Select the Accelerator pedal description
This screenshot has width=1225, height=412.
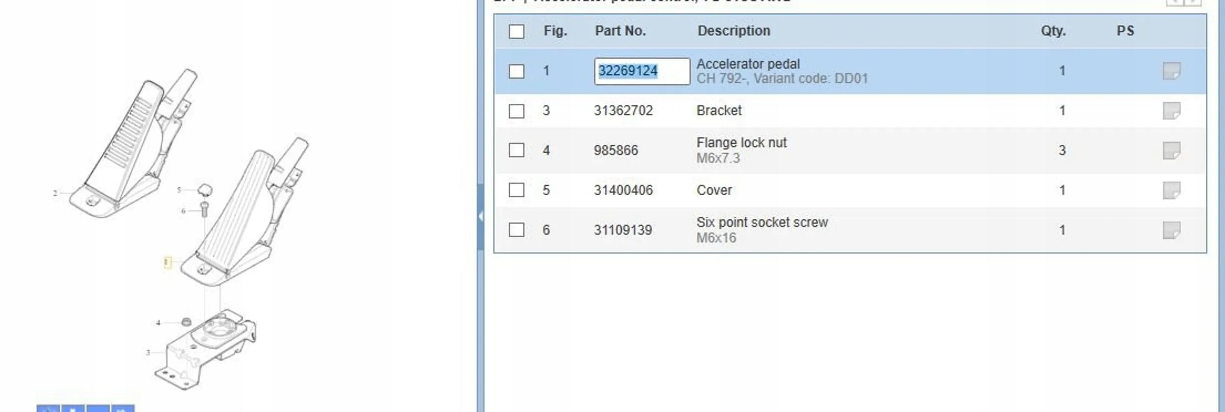tap(748, 64)
